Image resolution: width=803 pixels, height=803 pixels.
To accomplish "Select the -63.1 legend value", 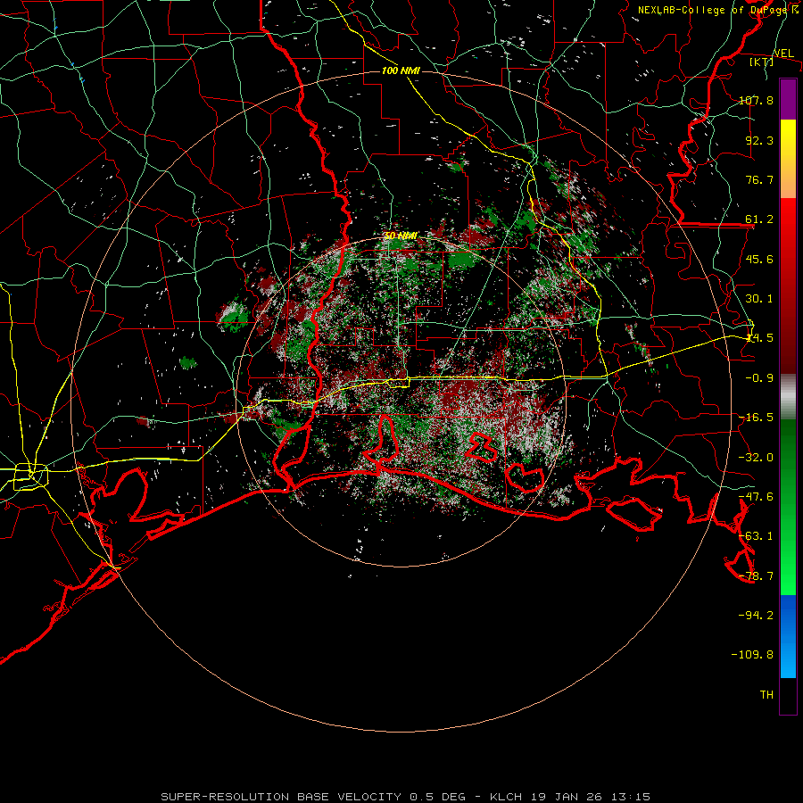I will coord(756,536).
